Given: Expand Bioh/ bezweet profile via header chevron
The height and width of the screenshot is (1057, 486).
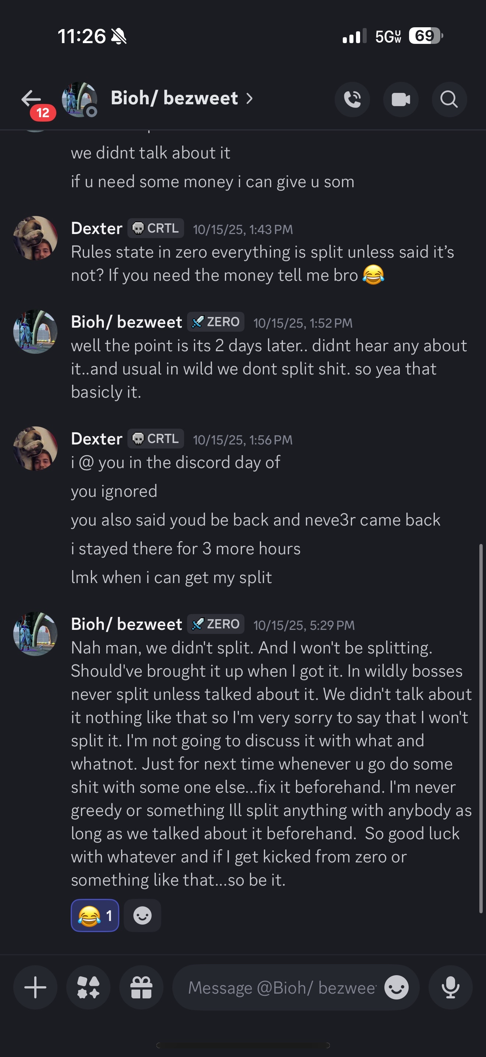Looking at the screenshot, I should point(249,98).
